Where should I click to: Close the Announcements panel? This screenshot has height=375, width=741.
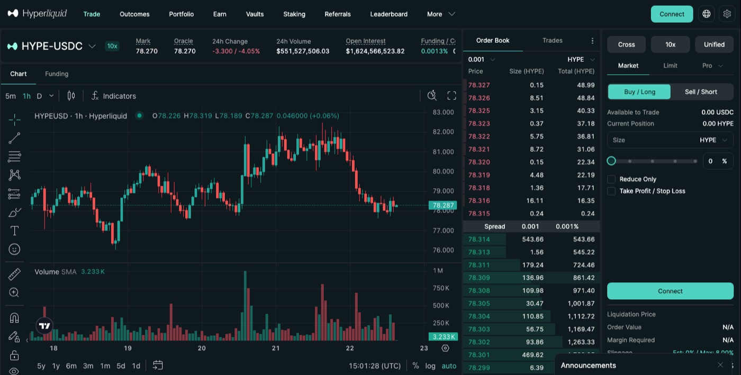pos(720,365)
